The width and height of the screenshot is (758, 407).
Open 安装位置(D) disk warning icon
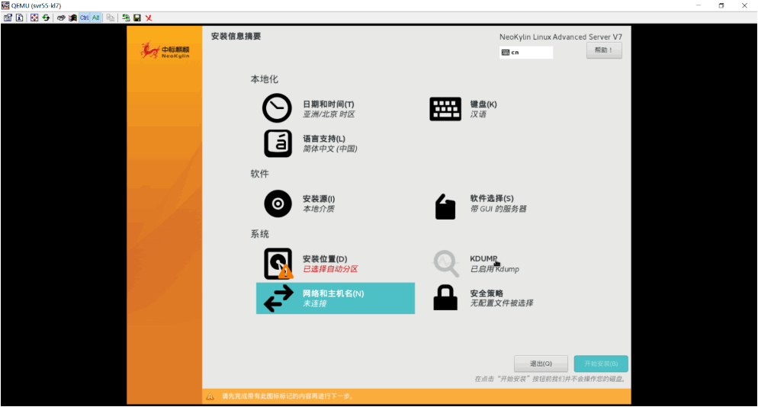tap(278, 264)
